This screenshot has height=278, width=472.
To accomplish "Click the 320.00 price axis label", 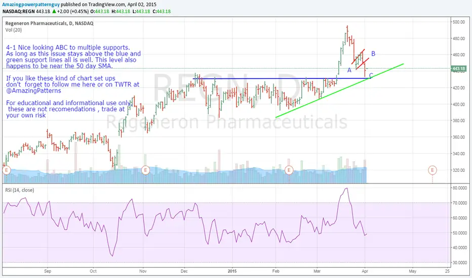I will (x=458, y=170).
